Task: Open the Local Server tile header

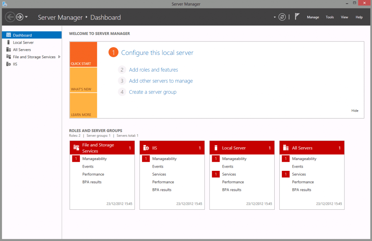Action: coord(242,148)
